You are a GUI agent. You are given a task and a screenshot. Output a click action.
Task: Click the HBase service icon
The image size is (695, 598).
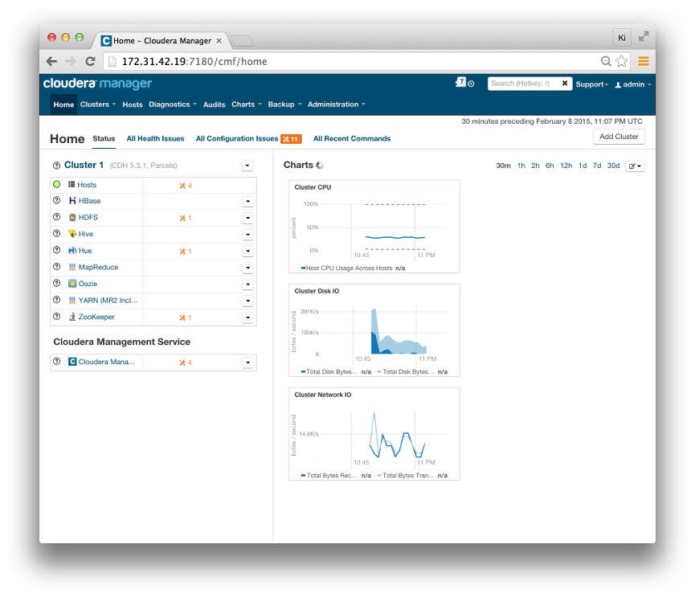point(72,201)
